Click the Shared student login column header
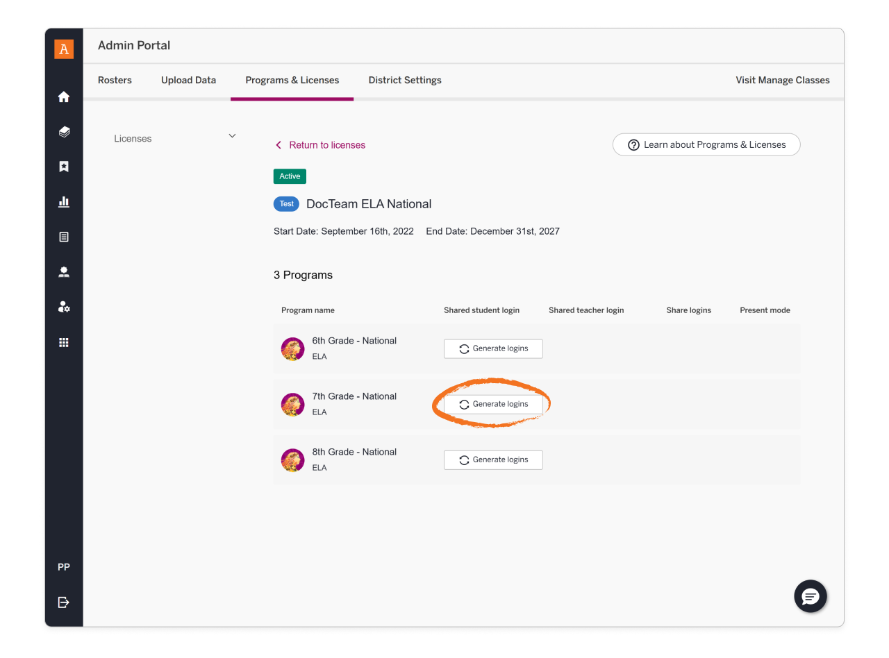The width and height of the screenshot is (889, 658). (x=481, y=310)
